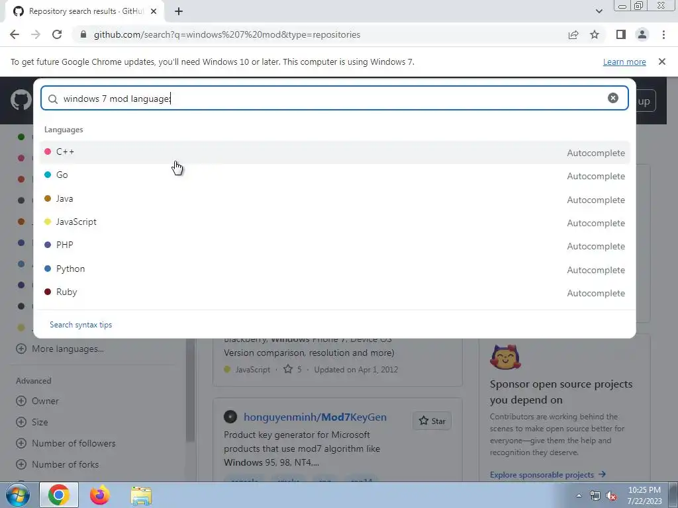This screenshot has height=508, width=678.
Task: Reload the current page
Action: (57, 34)
